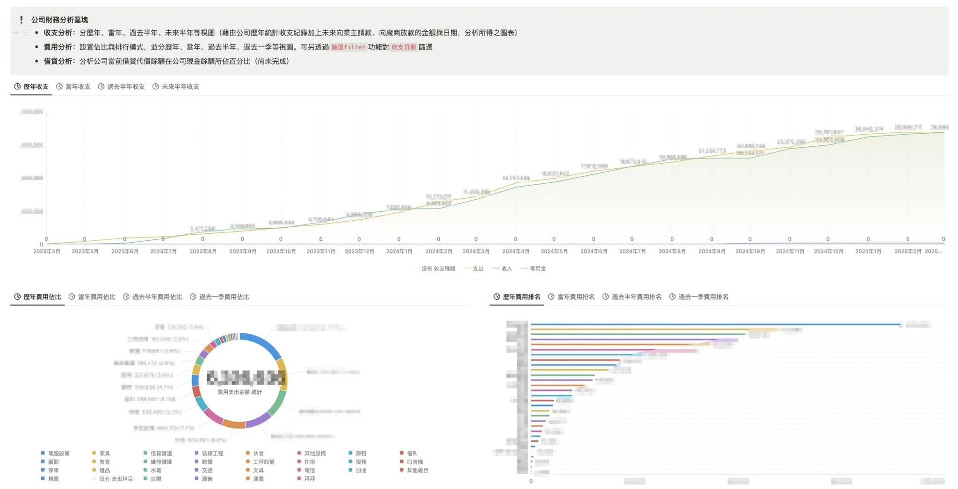Toggle the 零用金 series in line chart legend
The width and height of the screenshot is (958, 489).
534,269
